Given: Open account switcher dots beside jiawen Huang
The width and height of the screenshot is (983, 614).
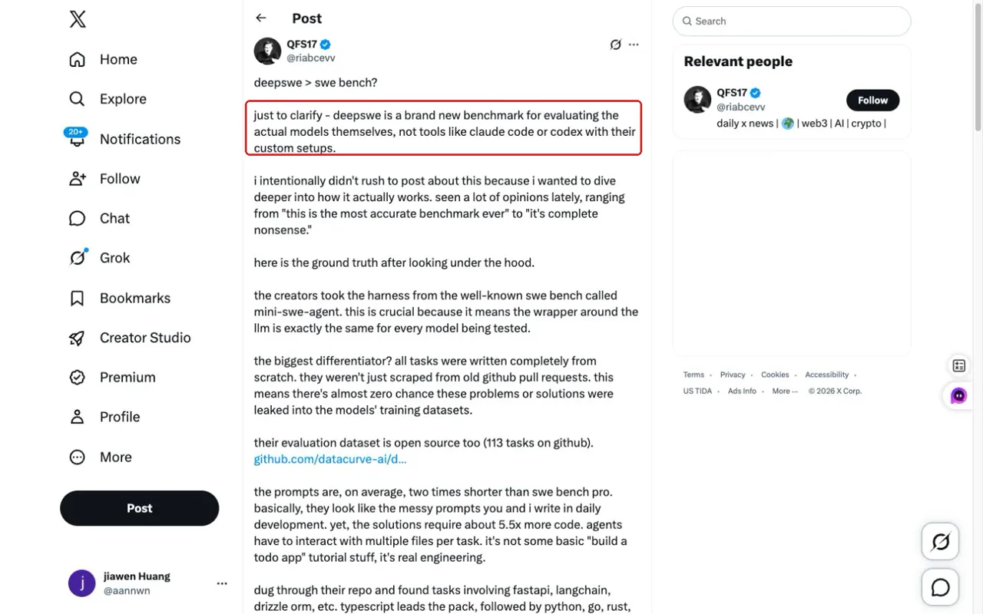Looking at the screenshot, I should (x=222, y=583).
